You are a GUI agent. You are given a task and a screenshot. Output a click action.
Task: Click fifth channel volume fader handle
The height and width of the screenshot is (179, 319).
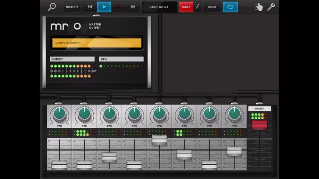coord(159,140)
